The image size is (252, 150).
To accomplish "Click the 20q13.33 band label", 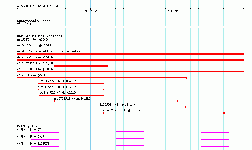I will point(24,24).
